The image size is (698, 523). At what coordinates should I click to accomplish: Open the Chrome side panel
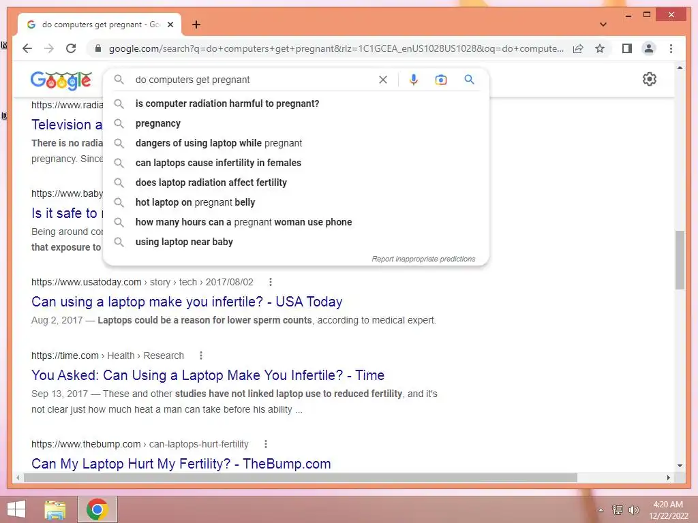pyautogui.click(x=627, y=48)
